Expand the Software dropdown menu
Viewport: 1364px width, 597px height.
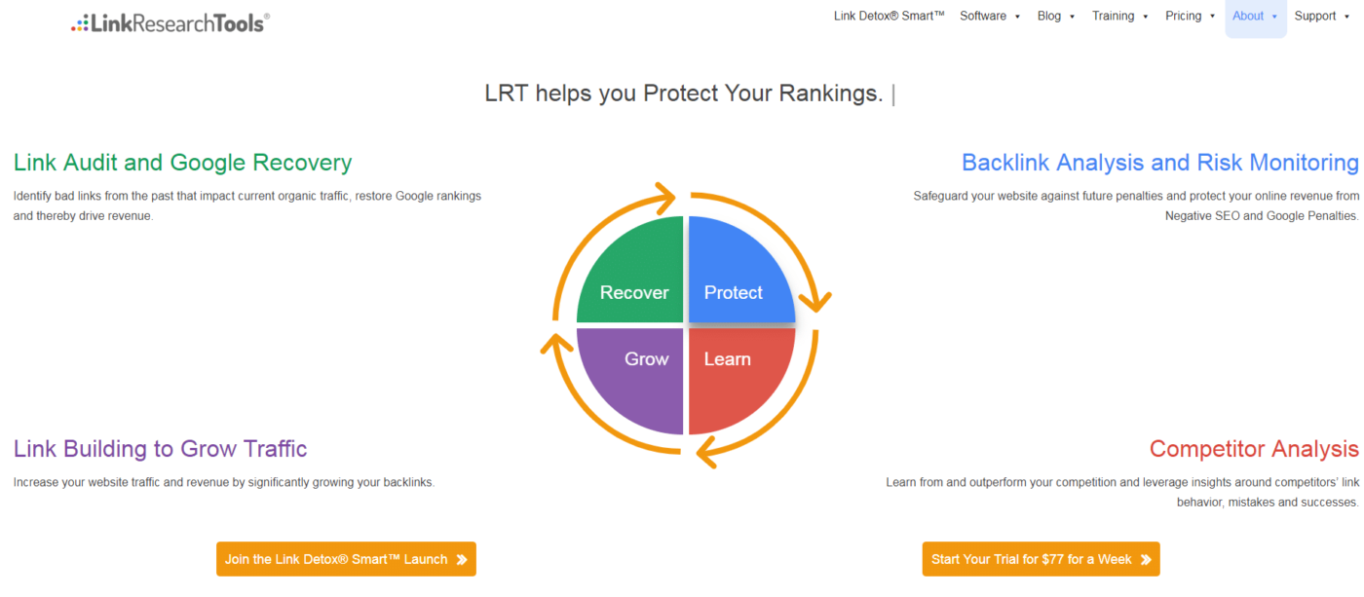[990, 16]
